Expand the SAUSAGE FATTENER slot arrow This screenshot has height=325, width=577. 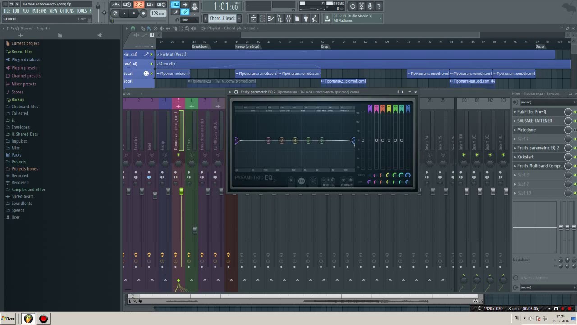pyautogui.click(x=515, y=121)
